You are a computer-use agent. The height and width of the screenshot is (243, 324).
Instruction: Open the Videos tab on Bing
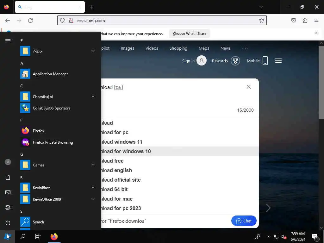click(152, 48)
